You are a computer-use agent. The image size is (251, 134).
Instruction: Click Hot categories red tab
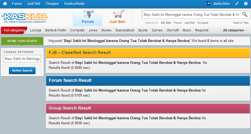click(14, 30)
